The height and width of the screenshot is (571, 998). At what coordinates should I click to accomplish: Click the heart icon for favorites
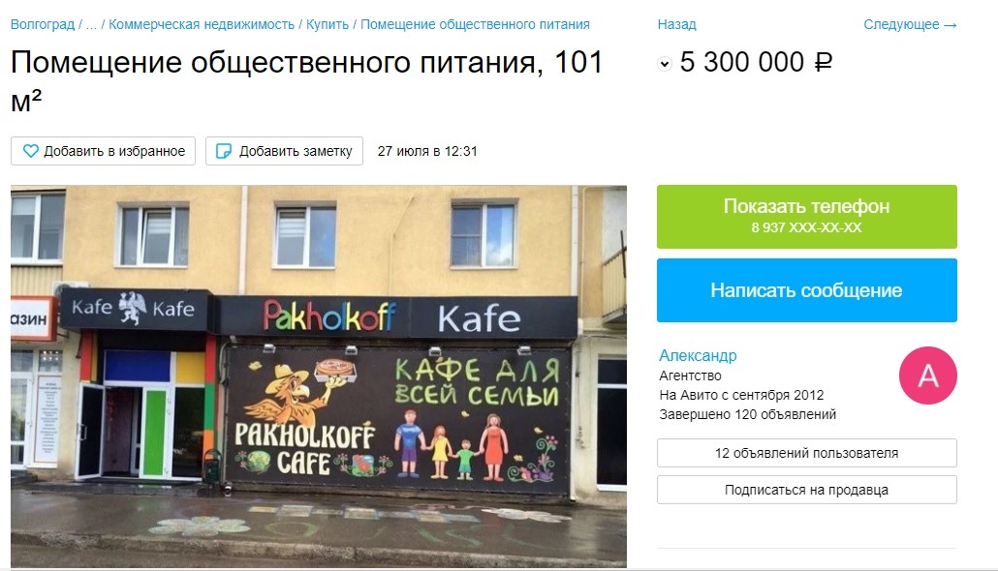coord(31,151)
